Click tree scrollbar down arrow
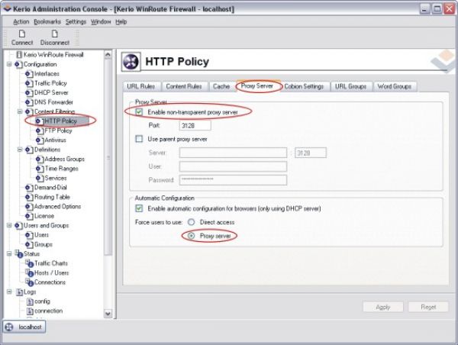 coord(108,314)
